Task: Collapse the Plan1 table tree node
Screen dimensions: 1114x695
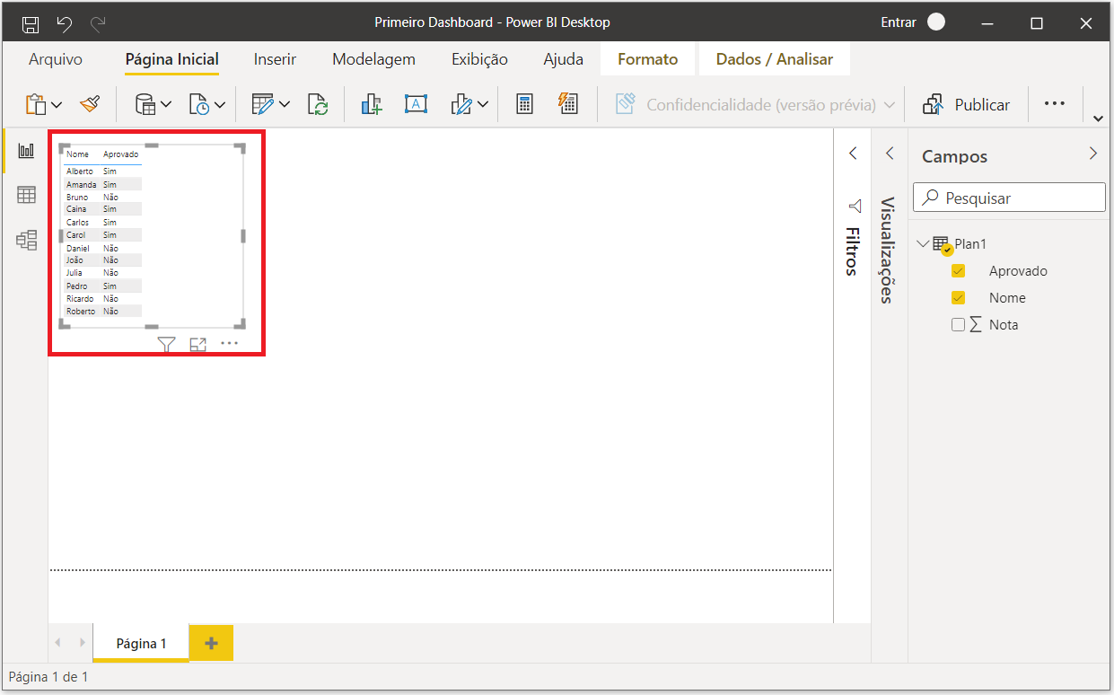Action: coord(923,243)
